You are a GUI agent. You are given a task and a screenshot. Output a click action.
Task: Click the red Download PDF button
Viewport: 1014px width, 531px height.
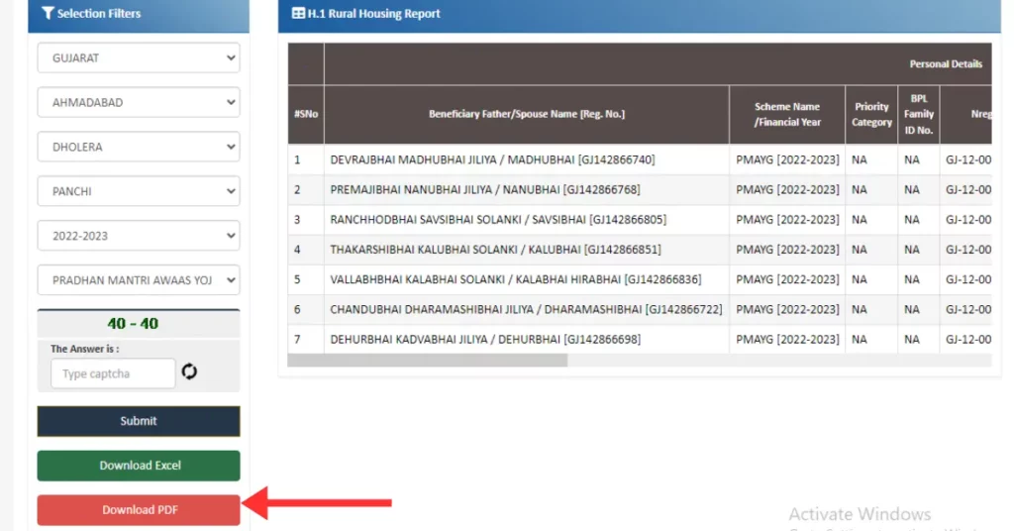coord(139,510)
